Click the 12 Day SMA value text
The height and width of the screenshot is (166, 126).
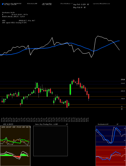(x=10, y=5)
